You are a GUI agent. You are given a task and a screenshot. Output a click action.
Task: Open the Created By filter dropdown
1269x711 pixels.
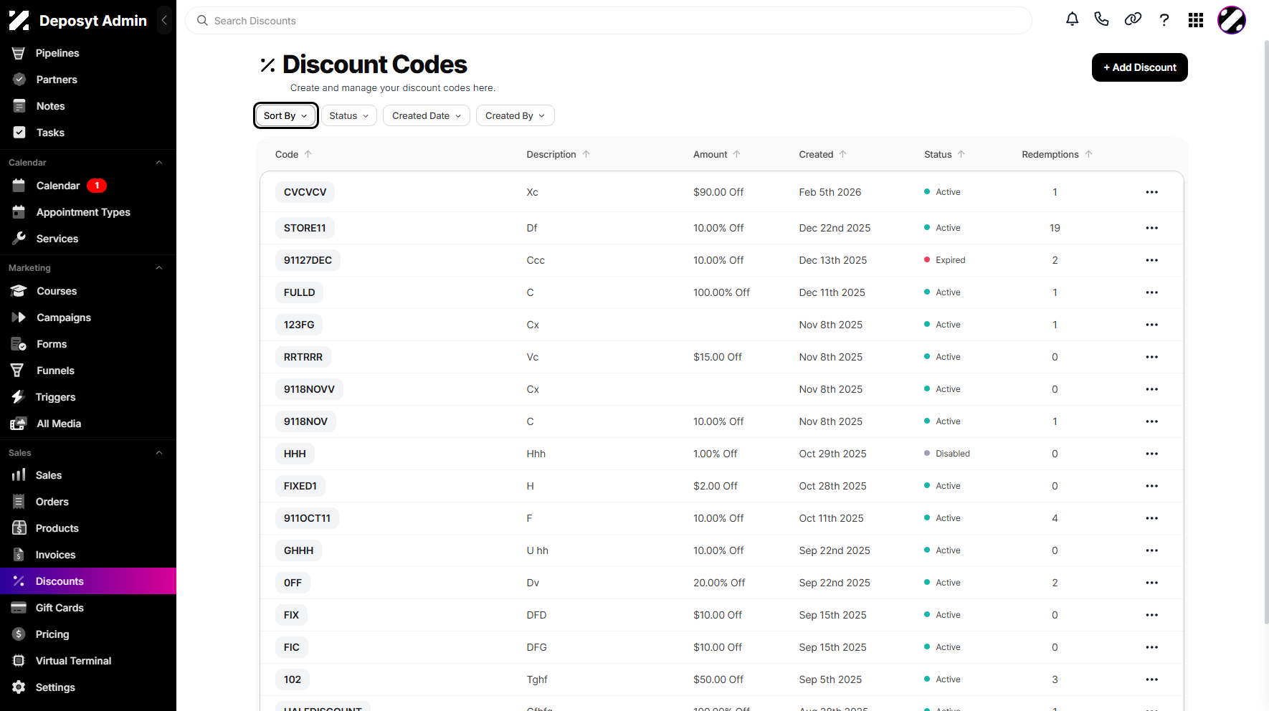[x=515, y=115]
